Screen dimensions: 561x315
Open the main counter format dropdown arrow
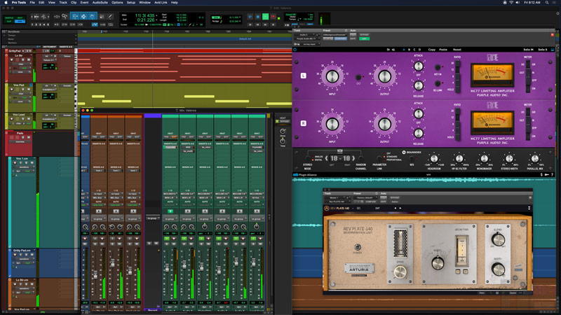(156, 15)
